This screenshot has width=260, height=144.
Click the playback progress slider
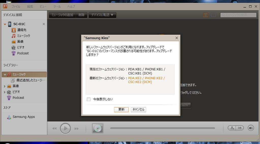[x=162, y=128]
